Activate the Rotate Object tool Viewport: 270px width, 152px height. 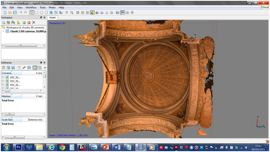coord(61,12)
